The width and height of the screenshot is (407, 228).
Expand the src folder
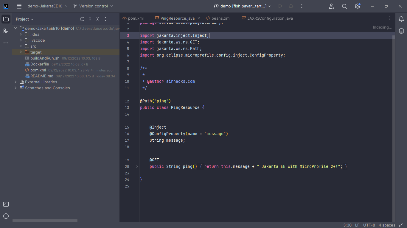click(x=21, y=46)
